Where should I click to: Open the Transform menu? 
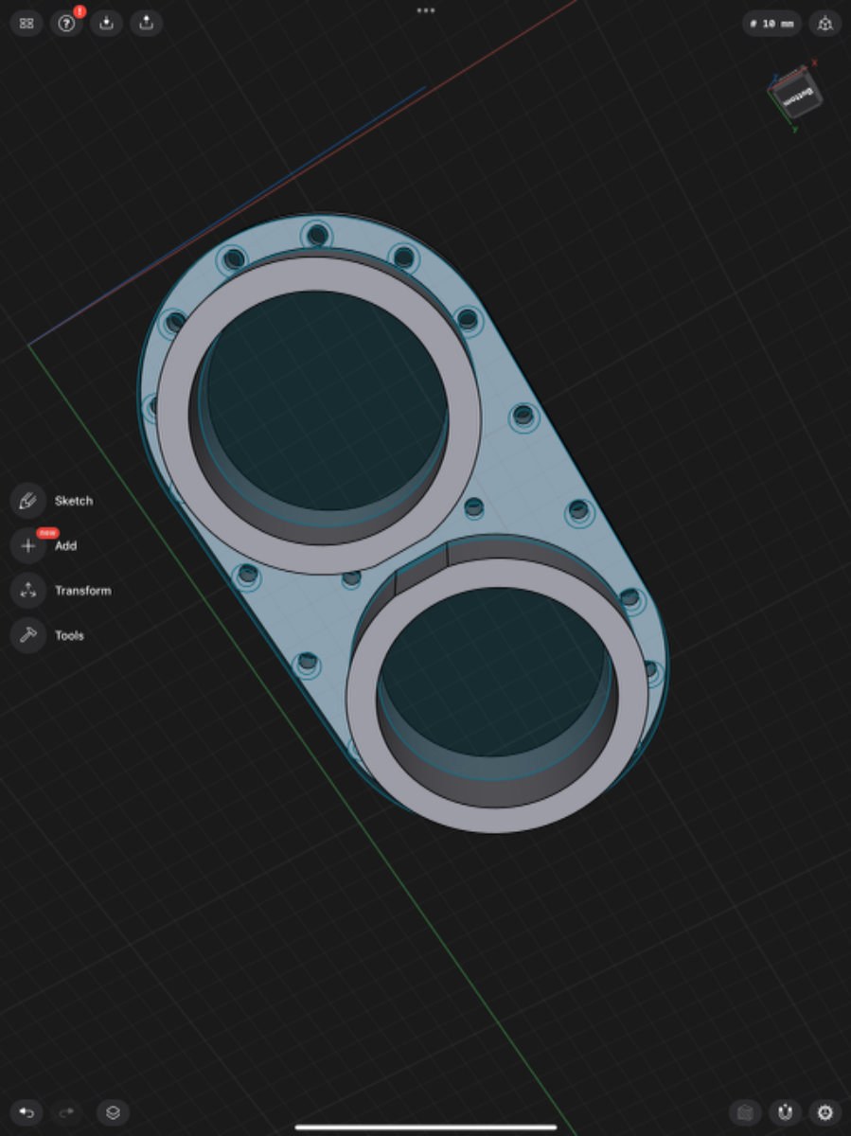pos(28,591)
